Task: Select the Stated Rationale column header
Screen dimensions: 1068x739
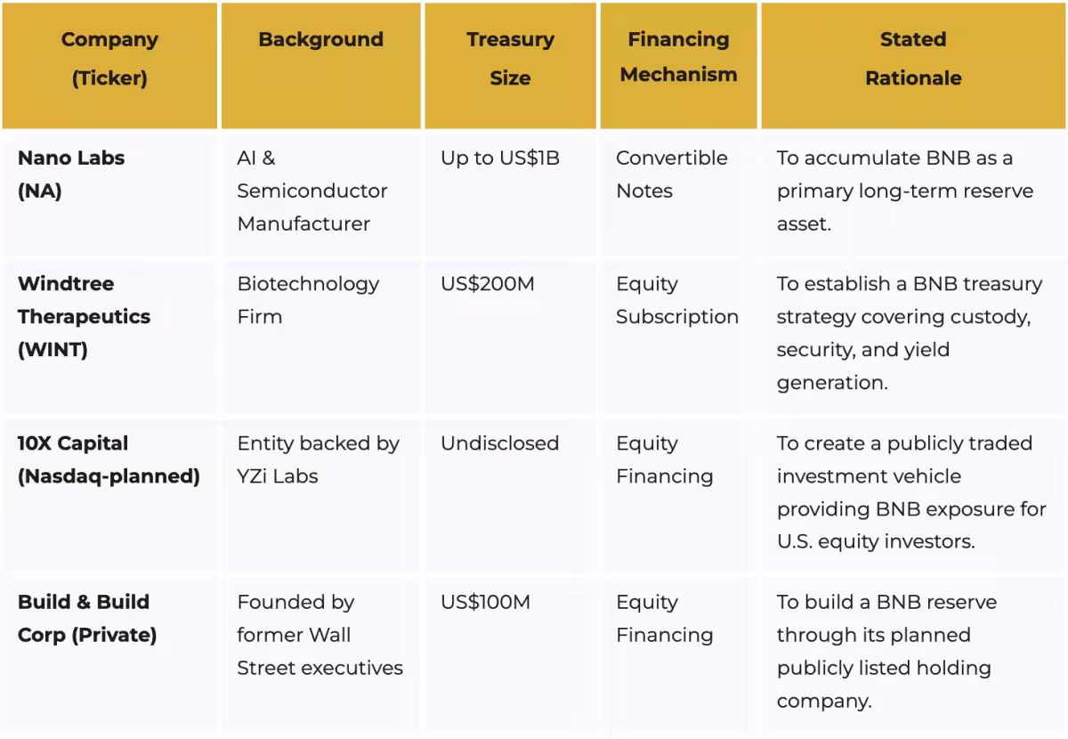Action: click(x=913, y=59)
